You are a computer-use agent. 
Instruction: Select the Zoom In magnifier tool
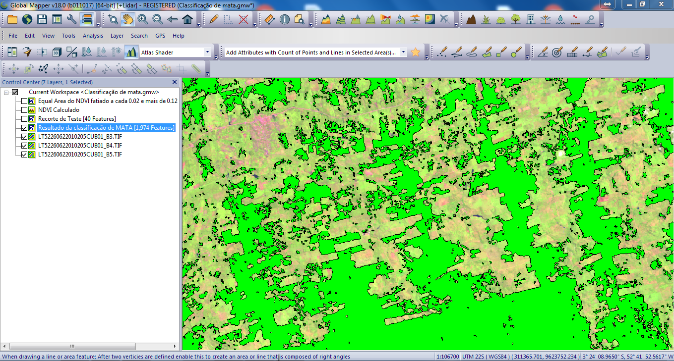143,19
